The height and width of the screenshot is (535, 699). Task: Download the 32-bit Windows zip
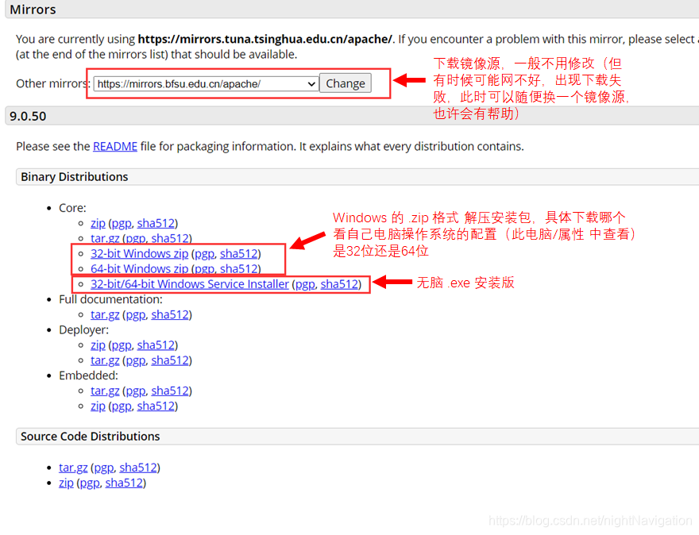pos(140,253)
